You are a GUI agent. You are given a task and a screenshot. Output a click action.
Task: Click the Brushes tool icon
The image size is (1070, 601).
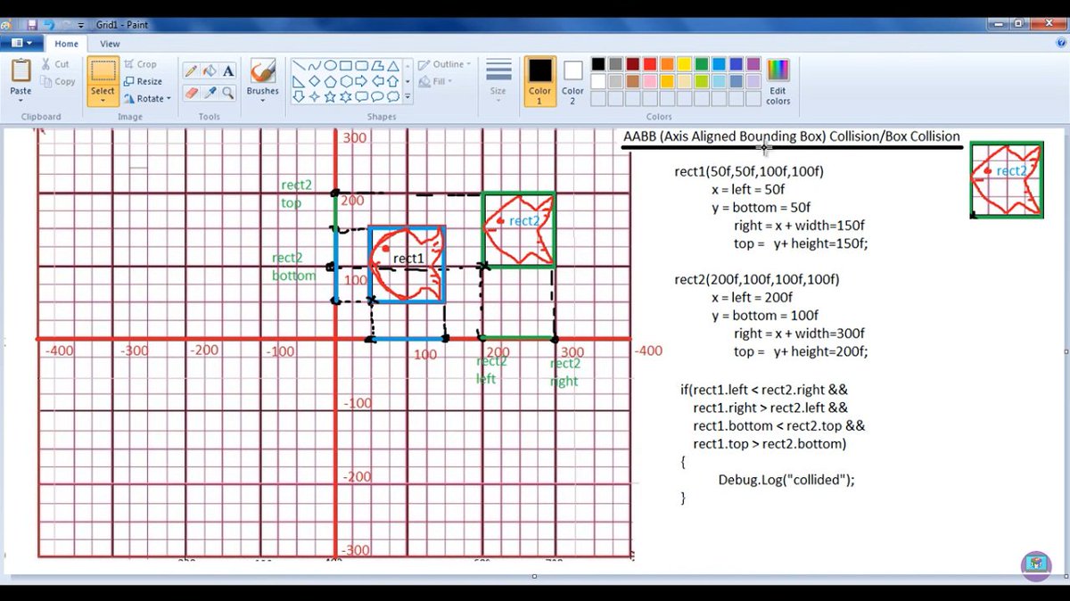262,71
